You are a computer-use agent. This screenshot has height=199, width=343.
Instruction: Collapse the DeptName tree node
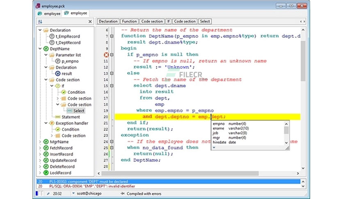[x=40, y=49]
